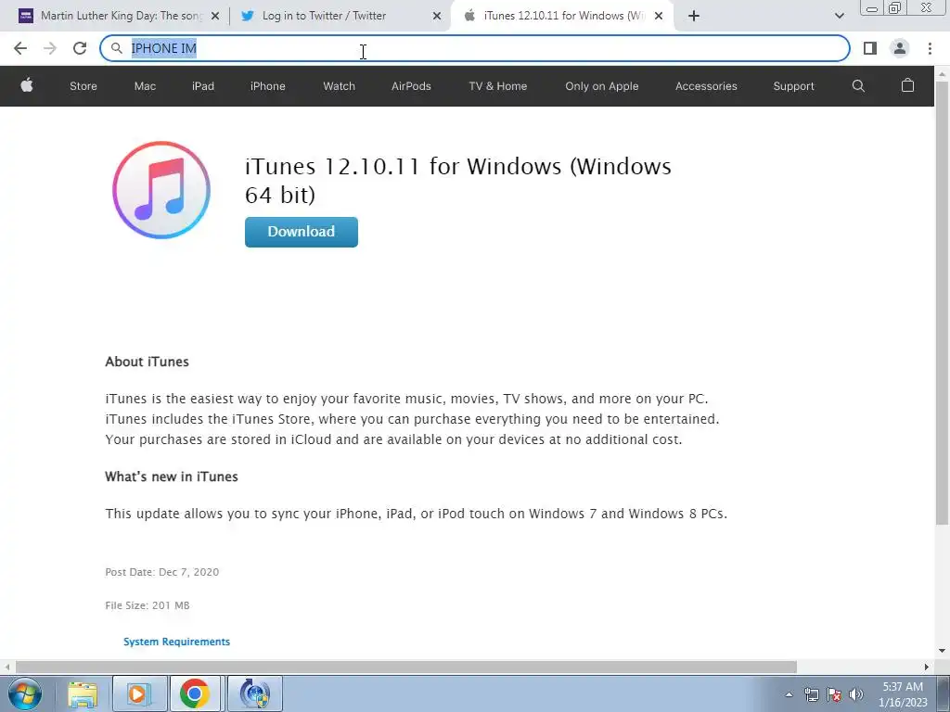Open the AirPods menu item
The width and height of the screenshot is (950, 712).
tap(411, 86)
